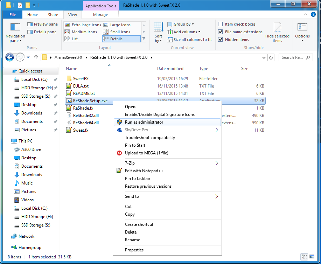Expand the 7-Zip submenu
The height and width of the screenshot is (264, 321).
coord(167,163)
